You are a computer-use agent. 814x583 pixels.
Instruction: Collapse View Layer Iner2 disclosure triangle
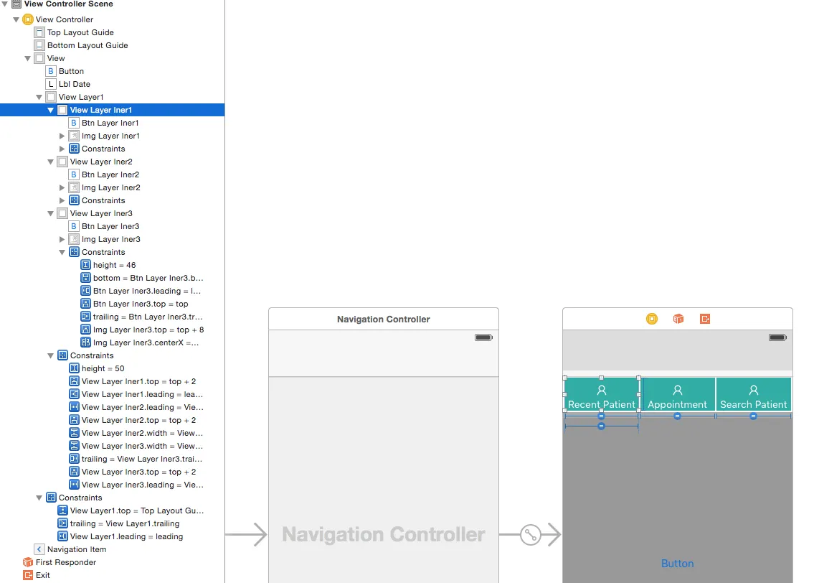pyautogui.click(x=50, y=162)
